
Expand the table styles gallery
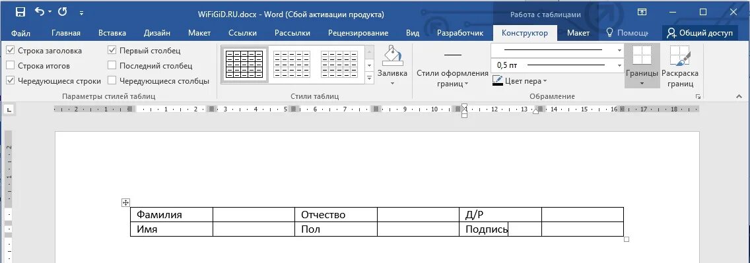tap(369, 77)
